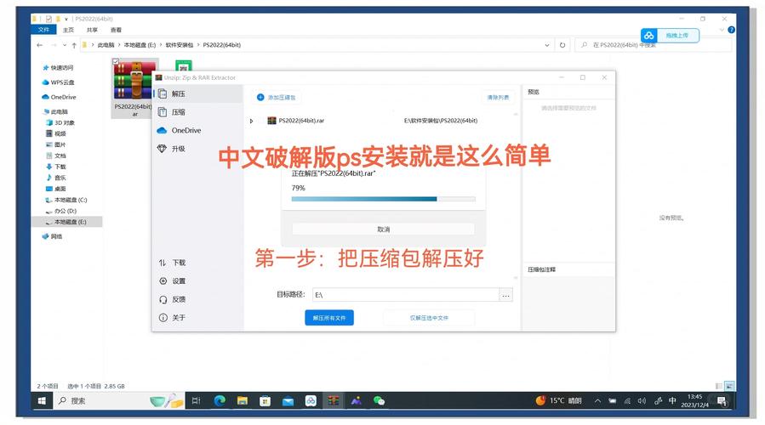Click the extraction progress bar at 79%

point(384,199)
